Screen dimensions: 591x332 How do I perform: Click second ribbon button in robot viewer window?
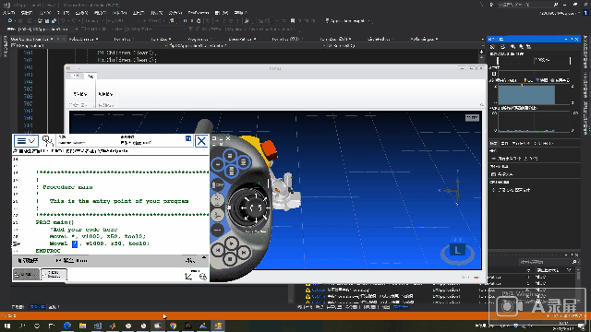pos(105,94)
